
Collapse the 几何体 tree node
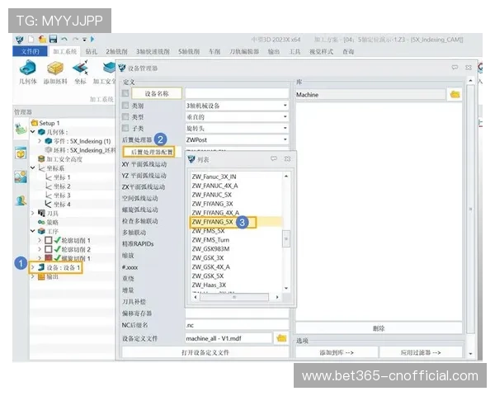point(33,132)
